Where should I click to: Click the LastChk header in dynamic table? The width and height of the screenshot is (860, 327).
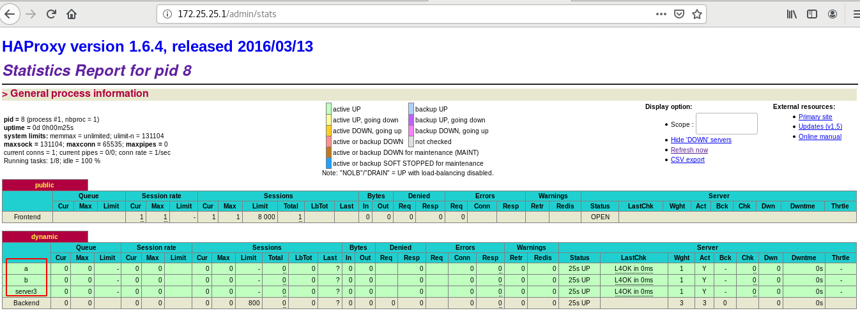[633, 258]
